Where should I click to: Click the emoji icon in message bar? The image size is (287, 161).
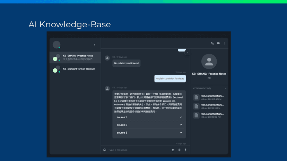pos(105,150)
